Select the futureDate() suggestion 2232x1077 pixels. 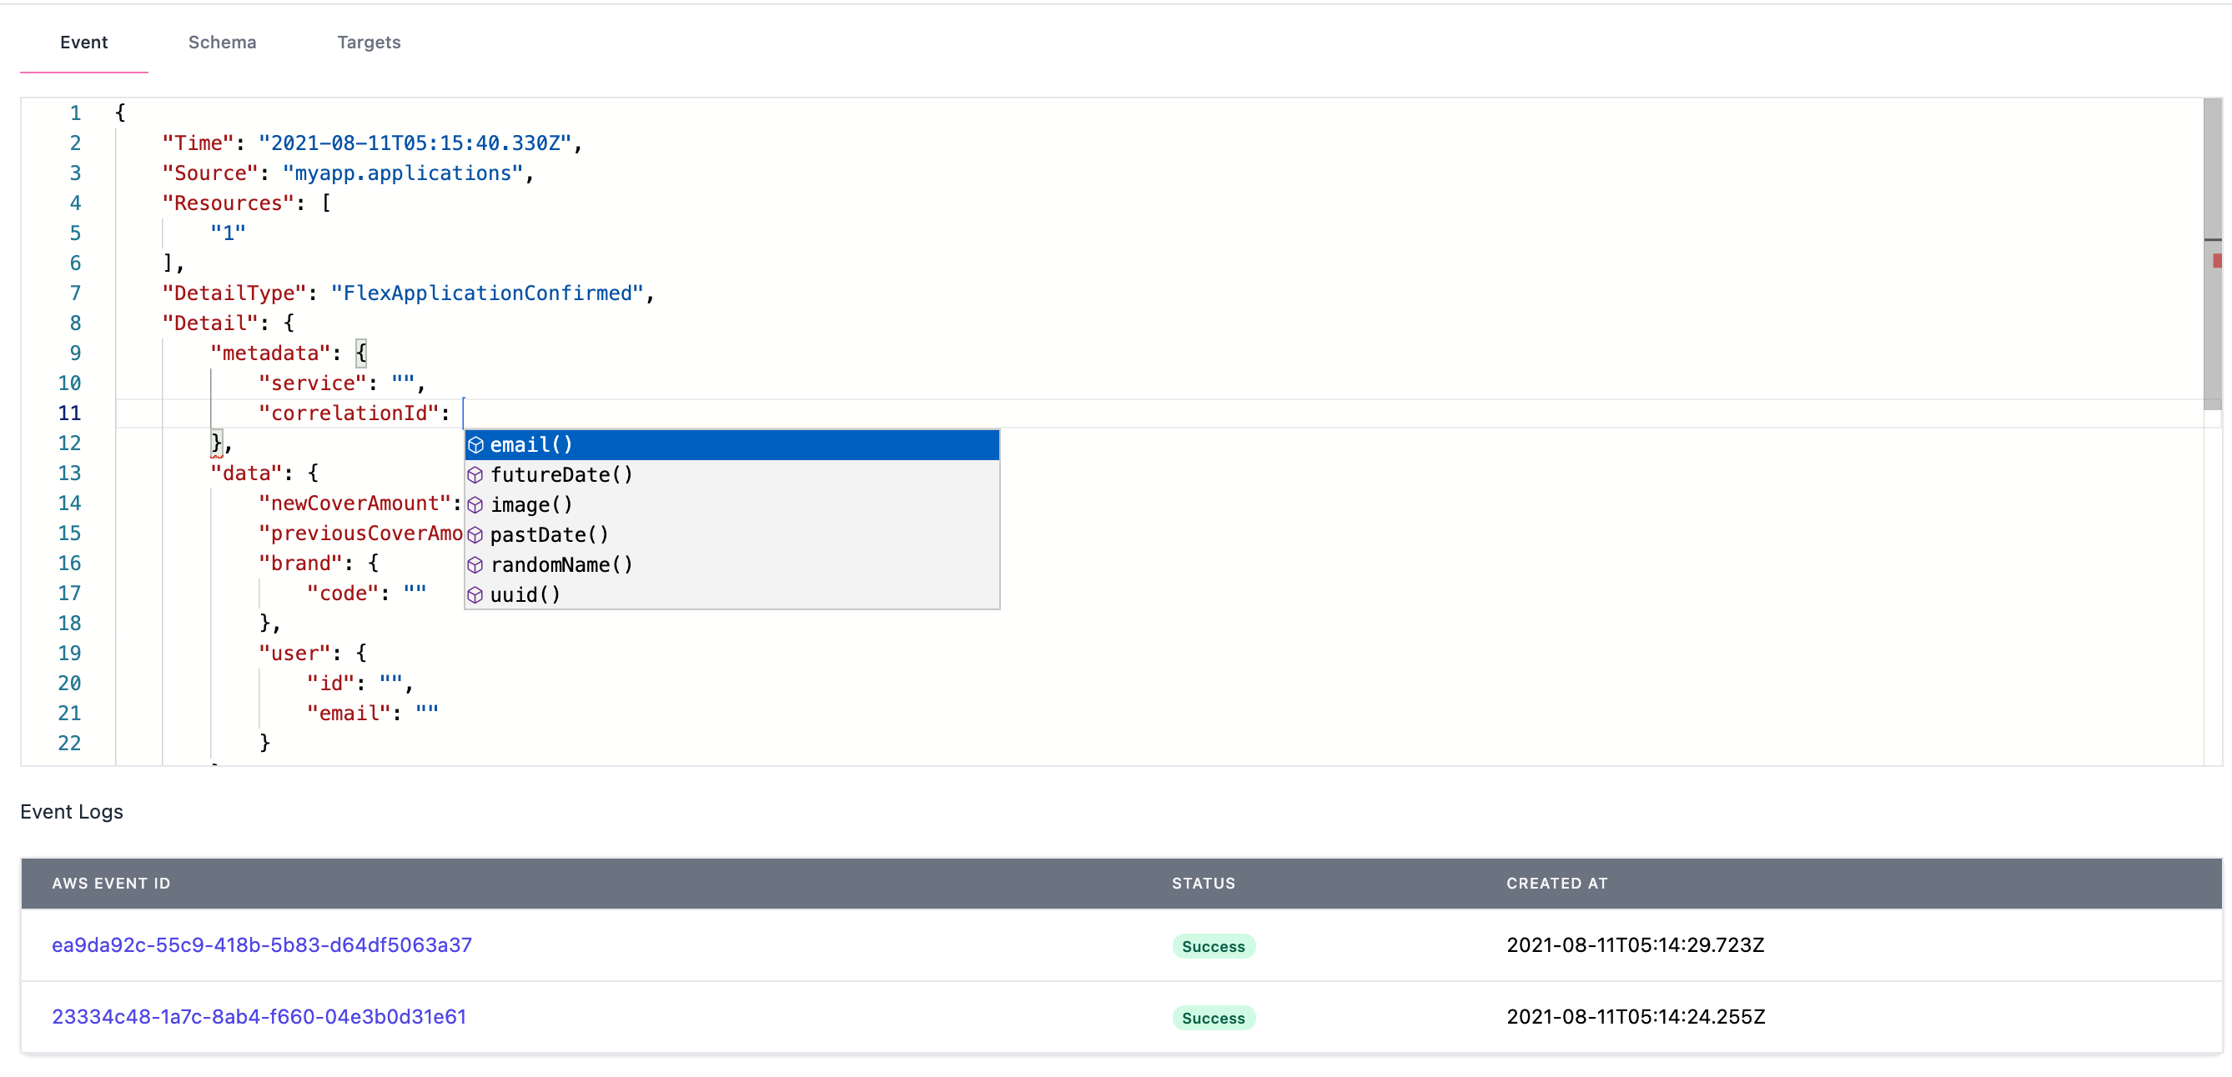click(x=561, y=475)
